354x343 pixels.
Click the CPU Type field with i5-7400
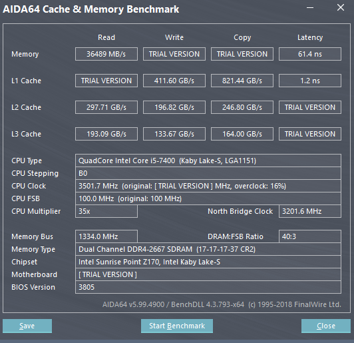tap(208, 161)
